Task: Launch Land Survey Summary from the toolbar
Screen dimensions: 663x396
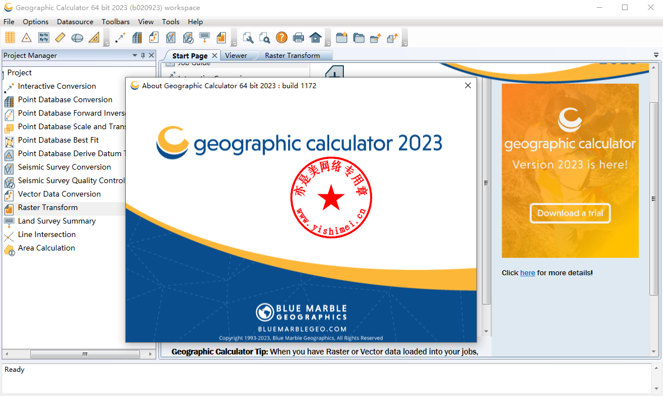Action: point(205,38)
